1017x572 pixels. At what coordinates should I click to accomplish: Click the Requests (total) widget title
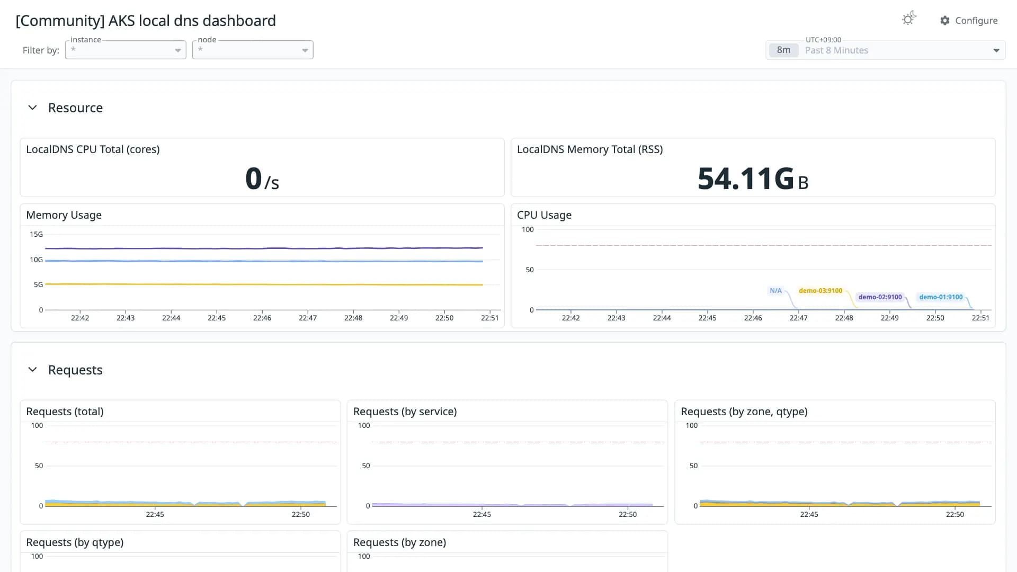click(65, 412)
